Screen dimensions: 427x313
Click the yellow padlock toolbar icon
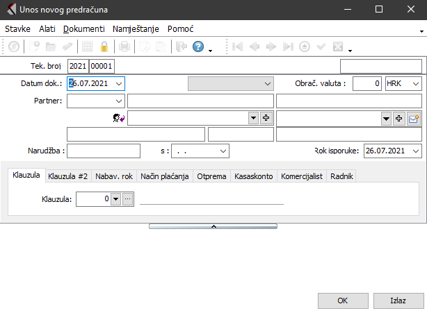point(104,47)
